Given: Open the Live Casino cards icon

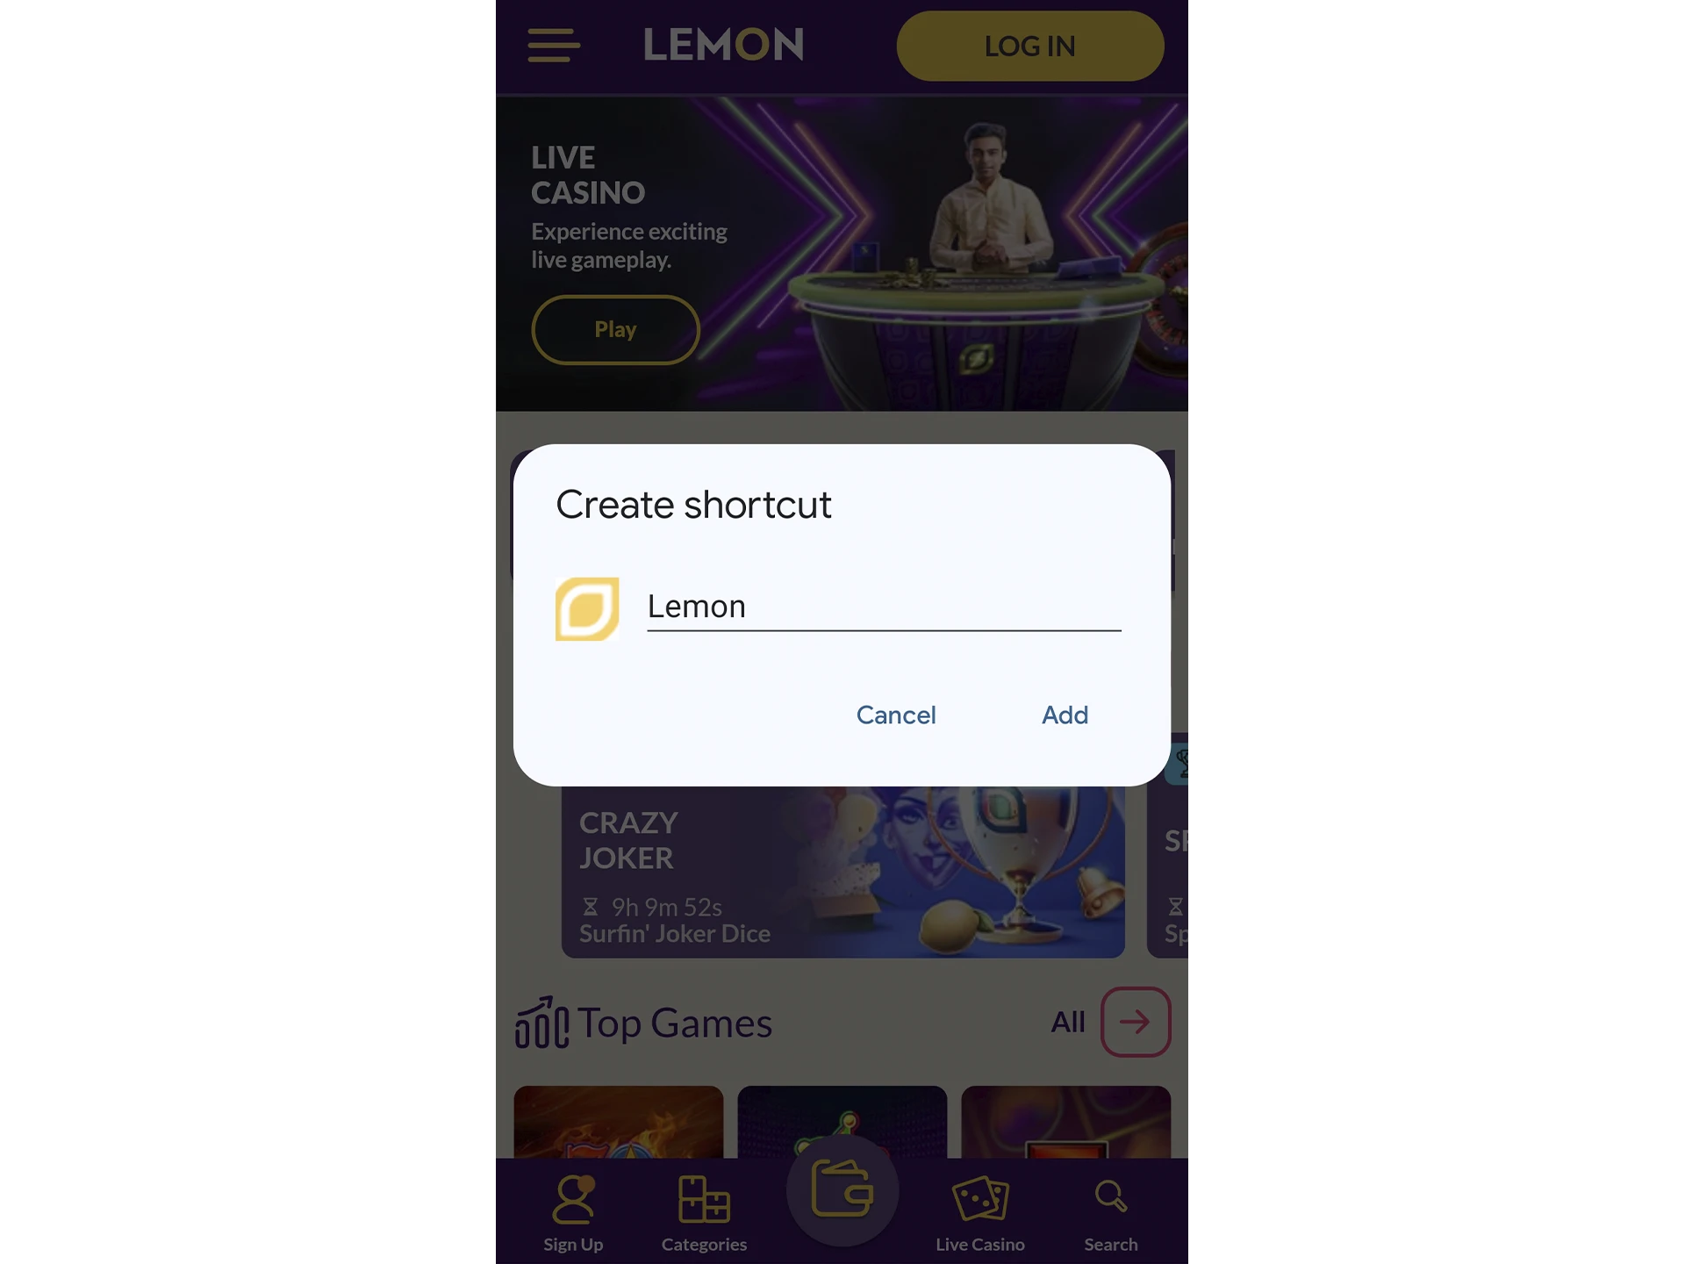Looking at the screenshot, I should pos(979,1202).
